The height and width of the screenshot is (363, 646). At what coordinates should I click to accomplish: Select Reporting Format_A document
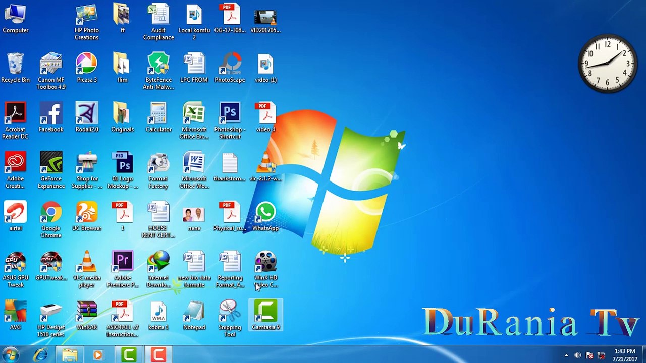(x=230, y=269)
